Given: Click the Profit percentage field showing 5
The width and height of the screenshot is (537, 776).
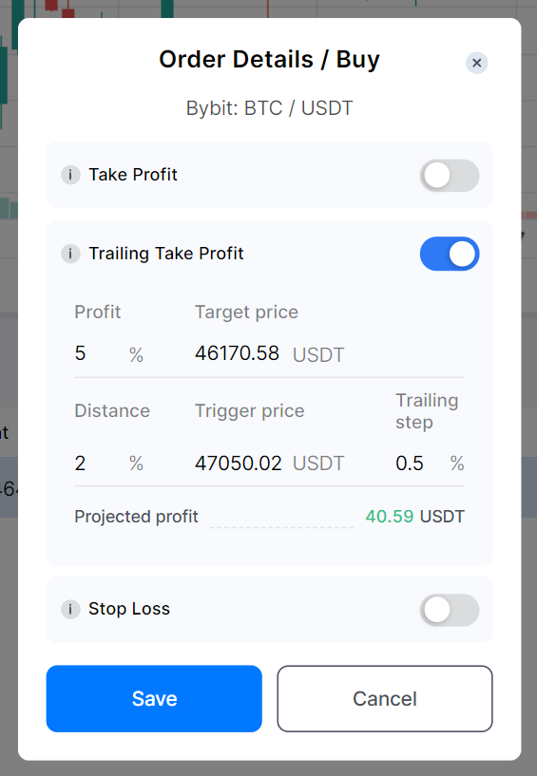Looking at the screenshot, I should coord(98,353).
